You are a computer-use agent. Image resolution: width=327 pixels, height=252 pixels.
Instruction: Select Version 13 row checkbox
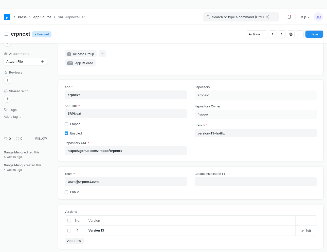pos(69,231)
